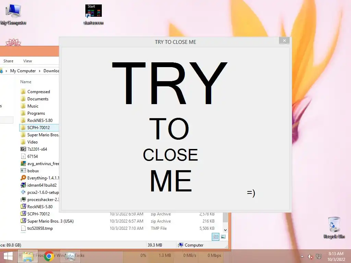Screen dimensions: 351x263
Task: Select the Super Mario Bros. folder icon
Action: [23, 135]
